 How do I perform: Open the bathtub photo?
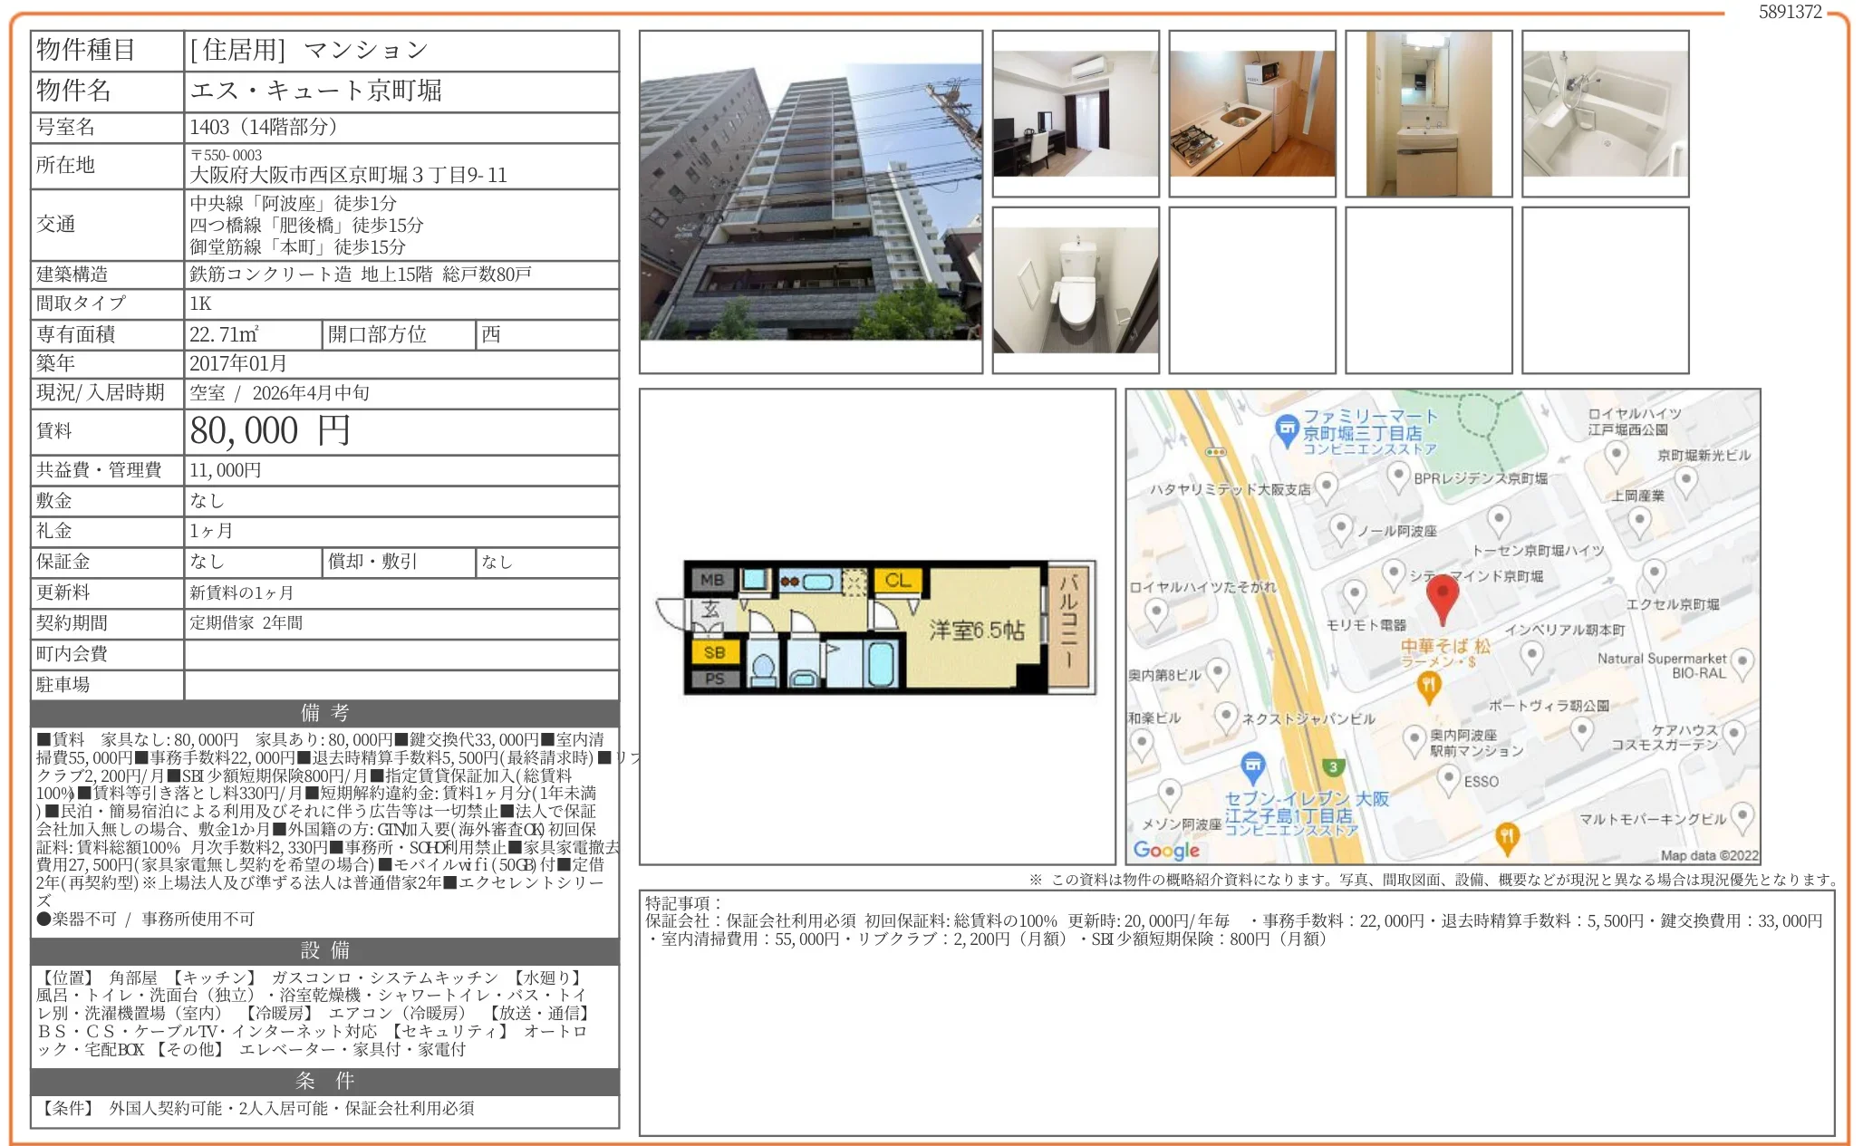(1605, 113)
